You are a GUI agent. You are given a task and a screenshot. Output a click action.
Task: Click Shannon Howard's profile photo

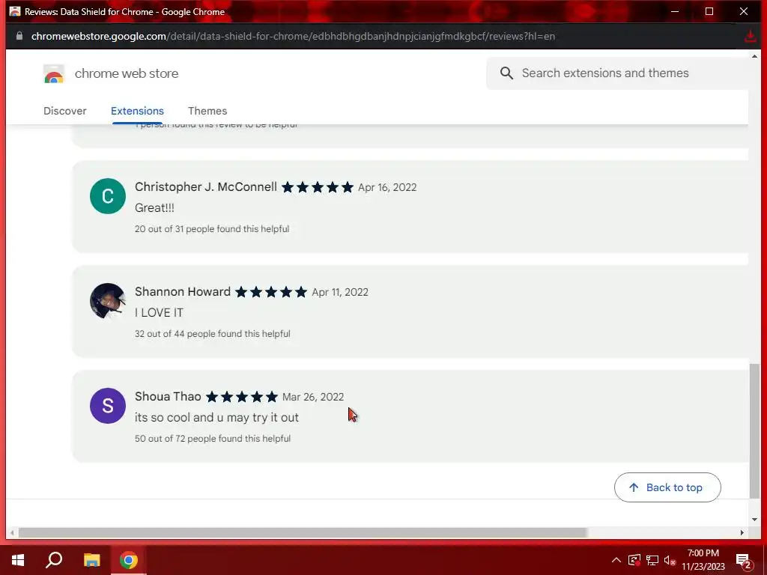[108, 301]
